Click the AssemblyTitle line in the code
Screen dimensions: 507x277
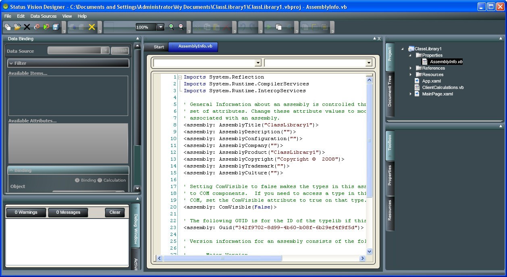[251, 125]
